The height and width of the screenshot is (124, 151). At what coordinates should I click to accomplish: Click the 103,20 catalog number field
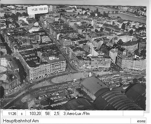click(x=33, y=114)
